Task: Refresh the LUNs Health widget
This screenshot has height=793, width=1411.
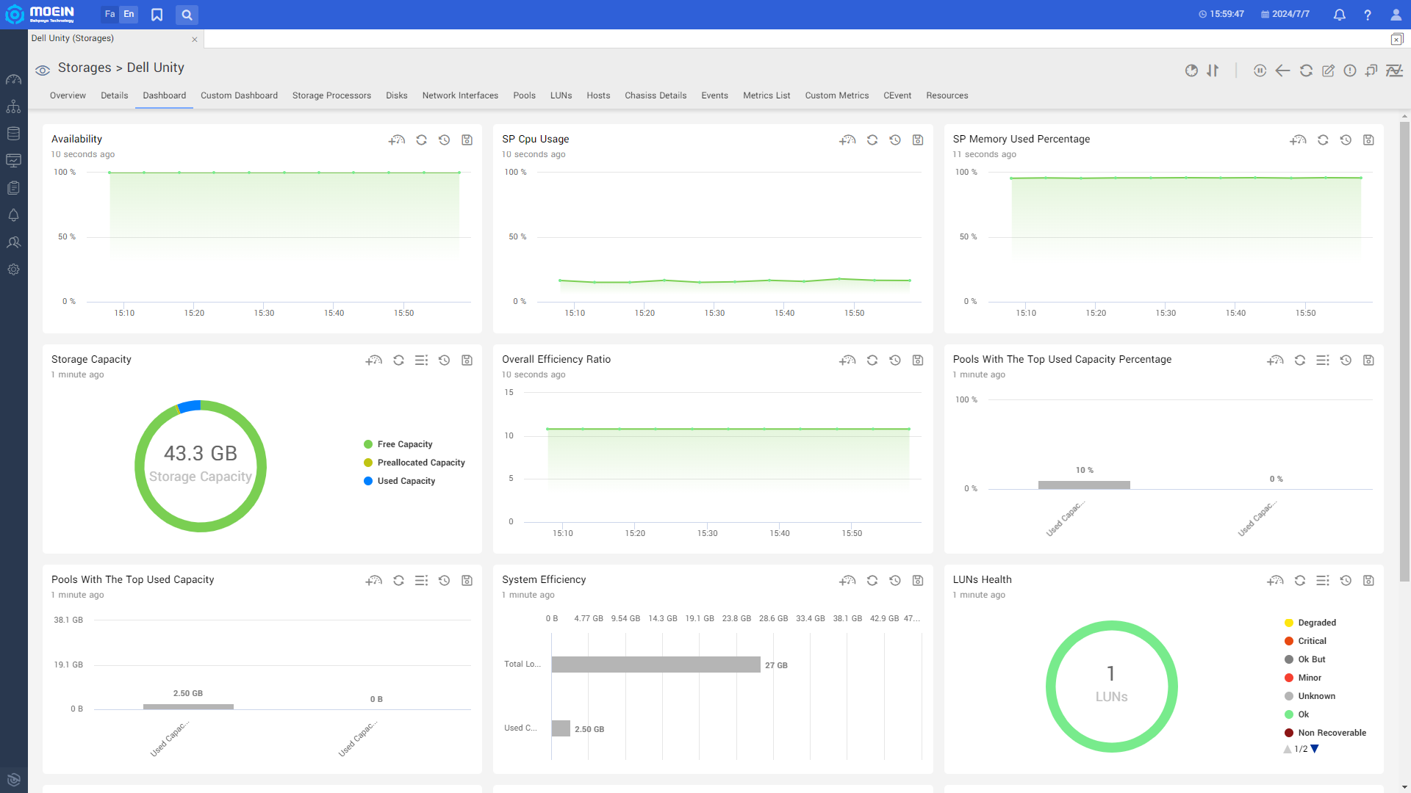Action: (x=1300, y=580)
